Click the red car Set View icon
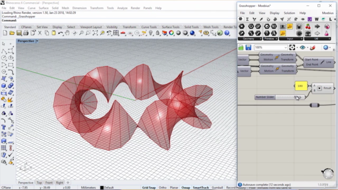Screen dimensions: 338x190 tap(123, 33)
